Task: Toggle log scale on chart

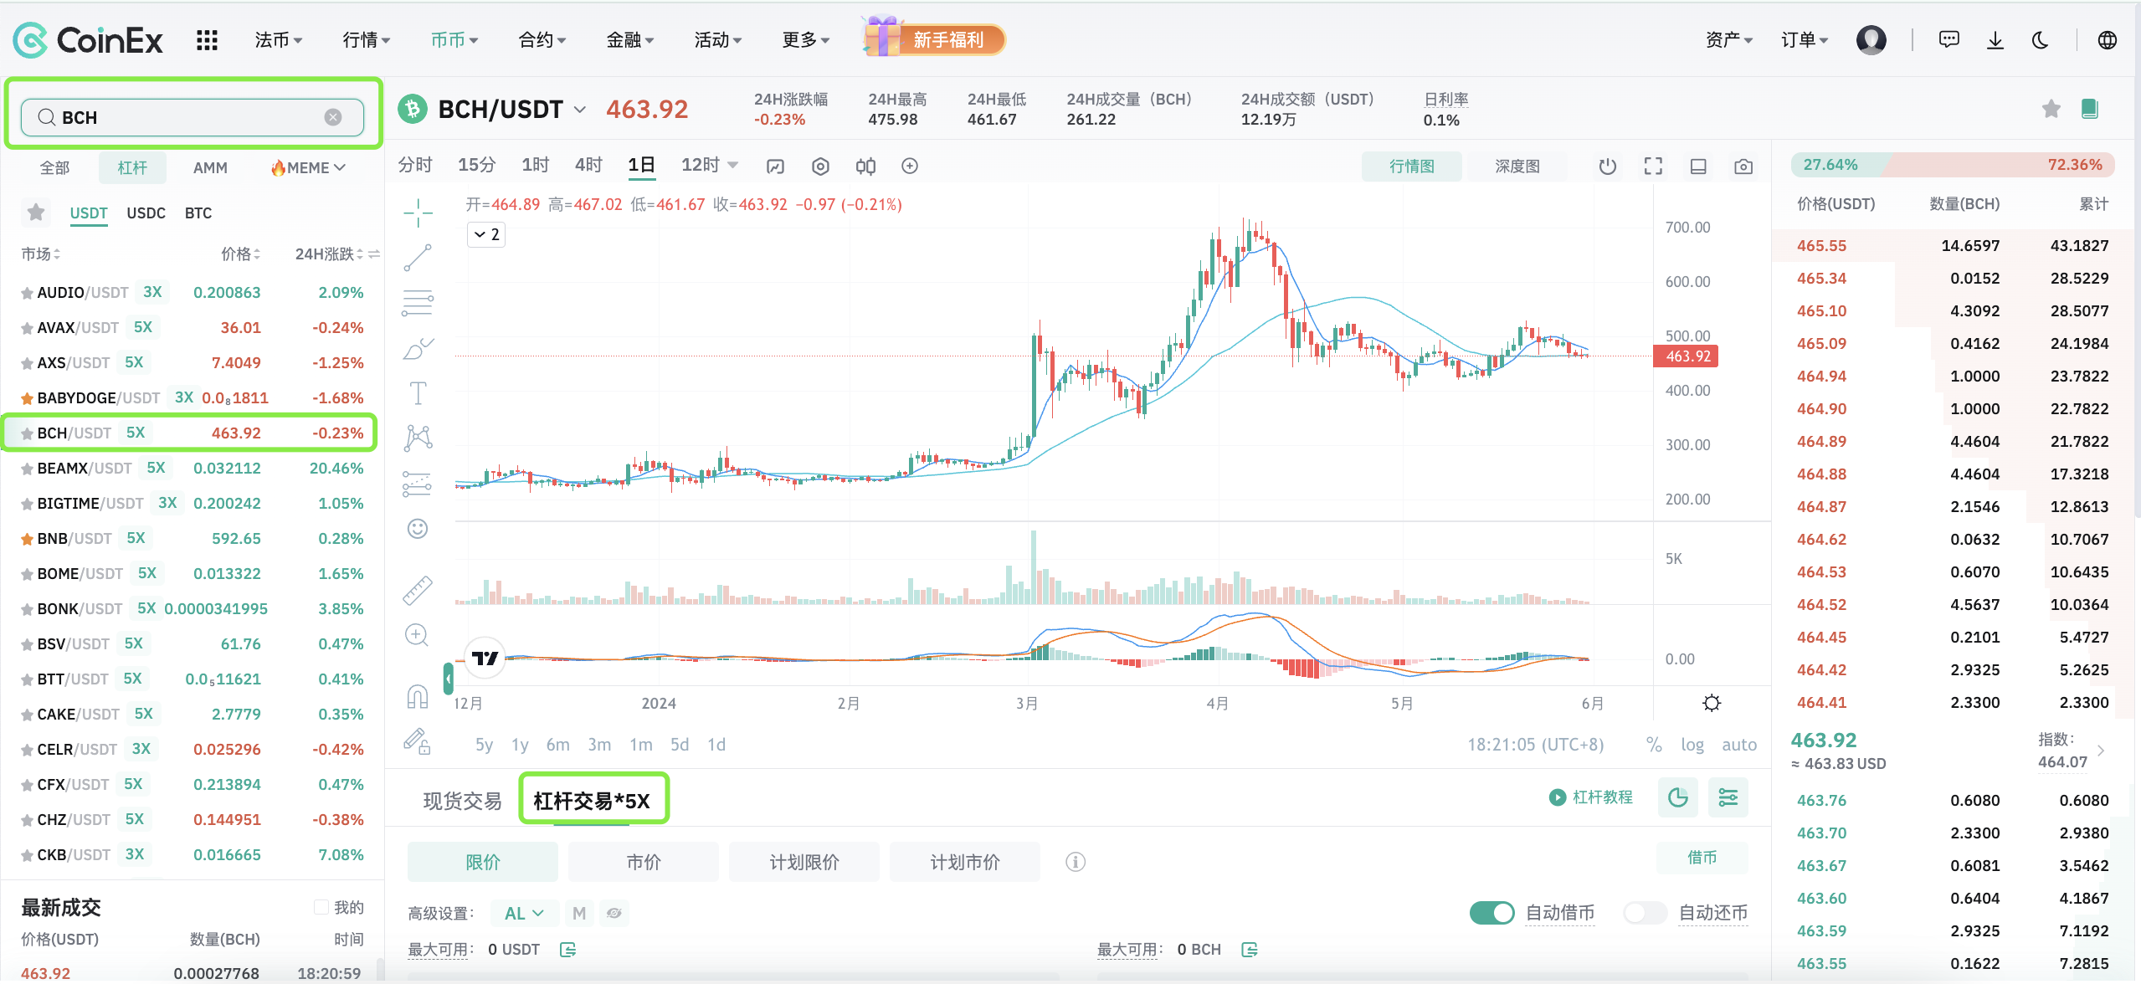Action: pos(1692,745)
